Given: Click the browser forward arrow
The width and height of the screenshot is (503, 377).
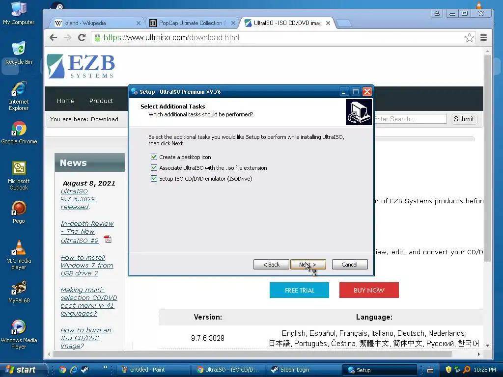Looking at the screenshot, I should point(67,37).
